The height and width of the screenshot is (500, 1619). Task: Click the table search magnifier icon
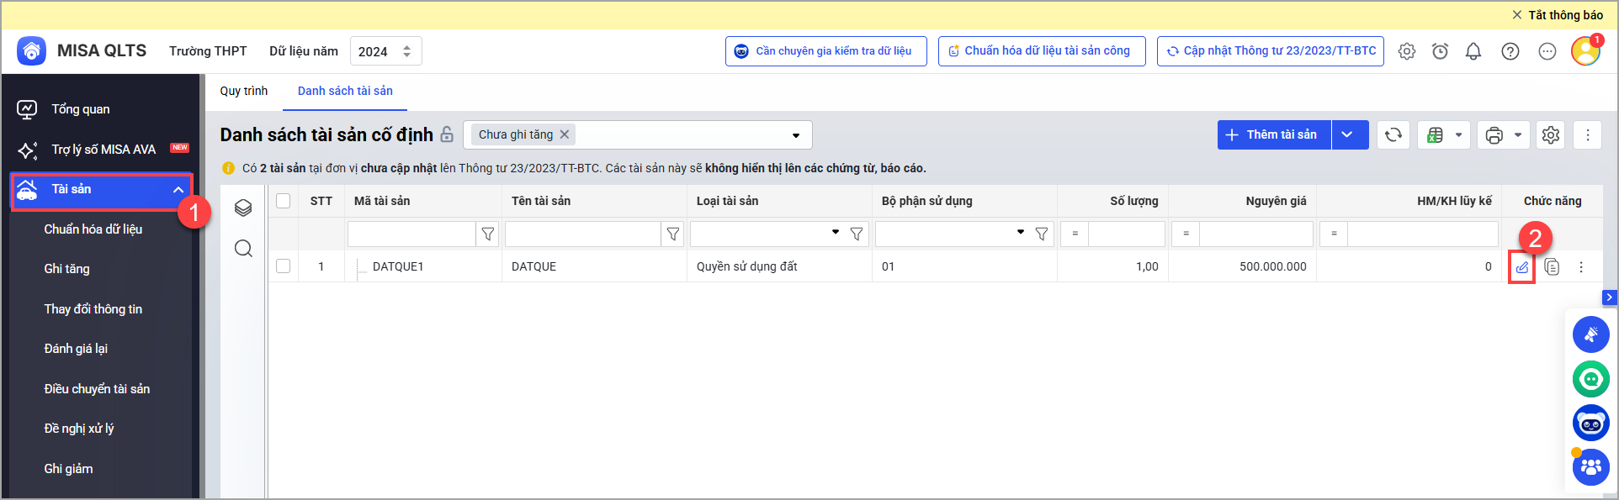tap(243, 249)
